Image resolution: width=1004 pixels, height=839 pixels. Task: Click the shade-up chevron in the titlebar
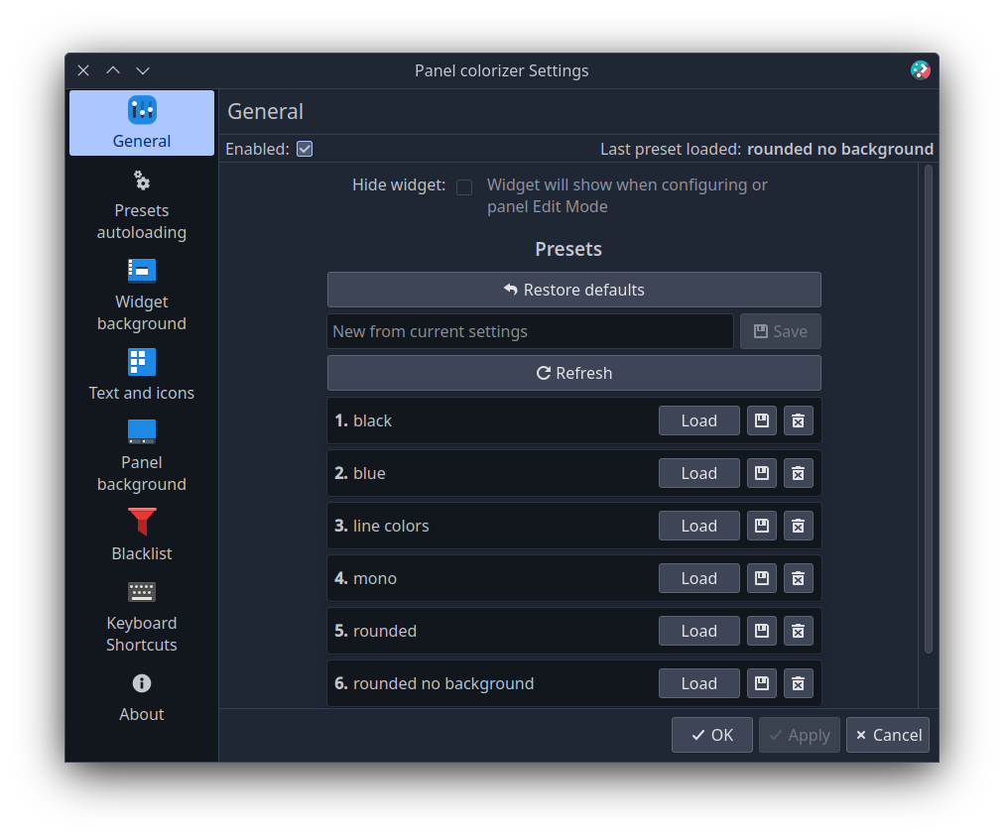tap(113, 70)
